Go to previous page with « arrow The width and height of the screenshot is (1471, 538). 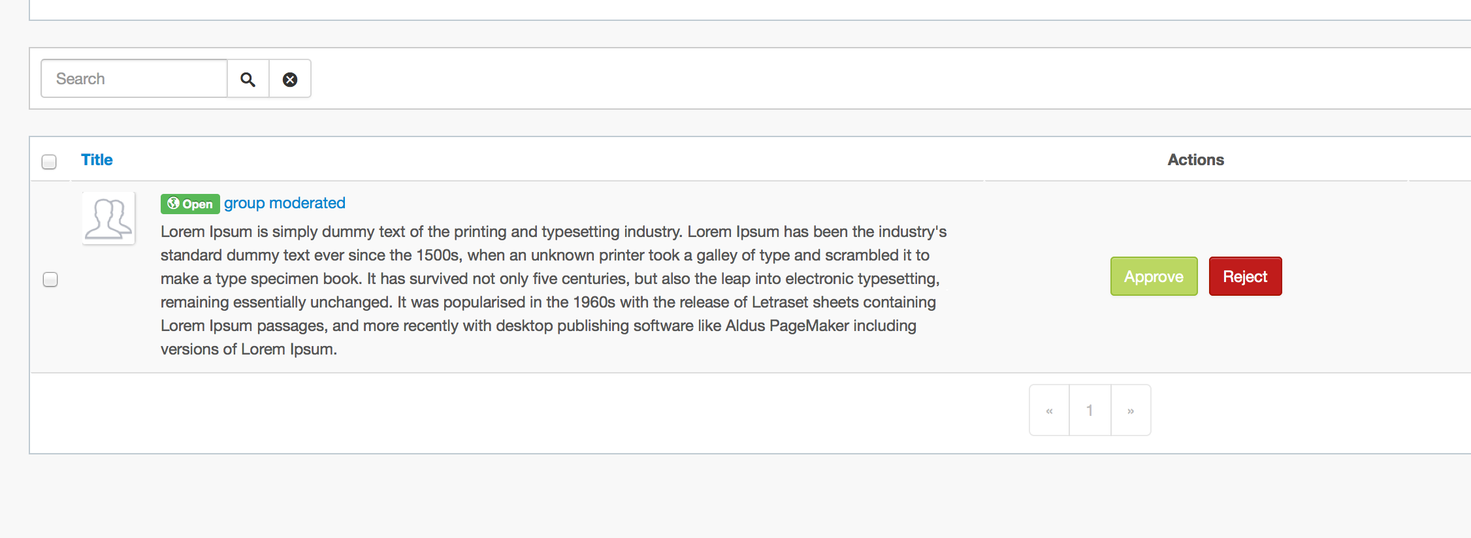click(x=1049, y=410)
